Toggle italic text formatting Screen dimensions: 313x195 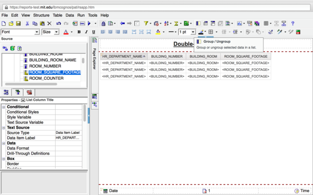86,32
